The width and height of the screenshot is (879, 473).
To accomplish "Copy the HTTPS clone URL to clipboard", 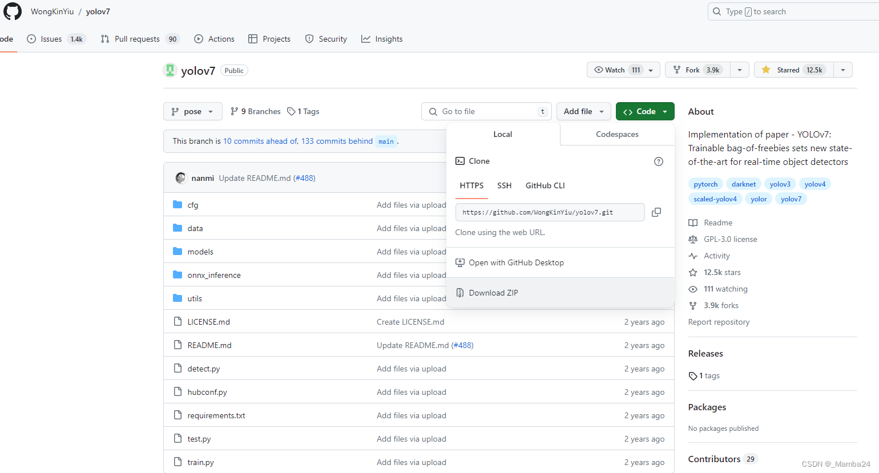I will (656, 212).
